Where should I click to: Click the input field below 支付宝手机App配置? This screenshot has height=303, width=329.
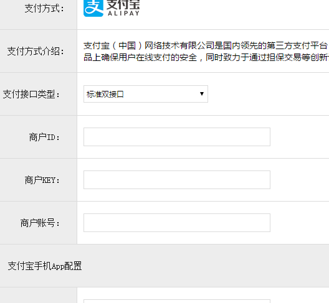pos(177,301)
